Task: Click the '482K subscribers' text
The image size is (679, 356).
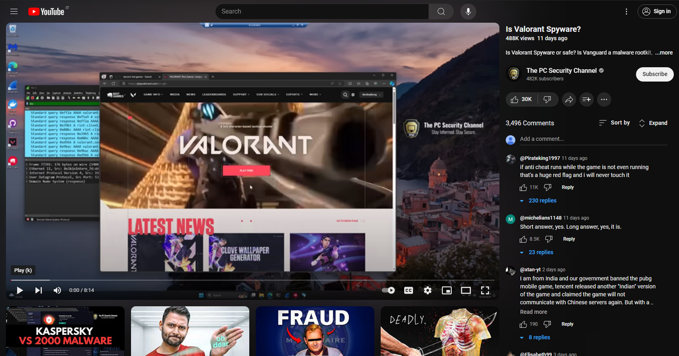Action: click(545, 79)
